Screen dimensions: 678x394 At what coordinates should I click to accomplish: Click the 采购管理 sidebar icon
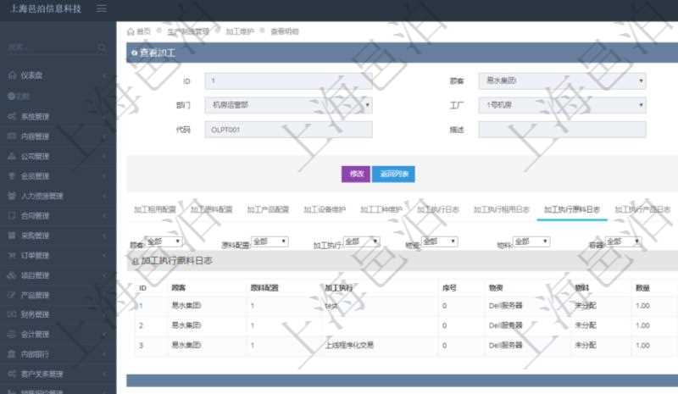12,236
